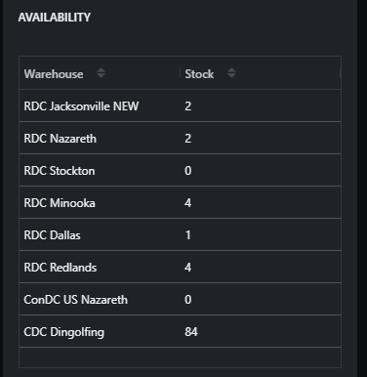This screenshot has height=377, width=367.
Task: Select the RDC Jacksonville NEW row
Action: point(180,105)
